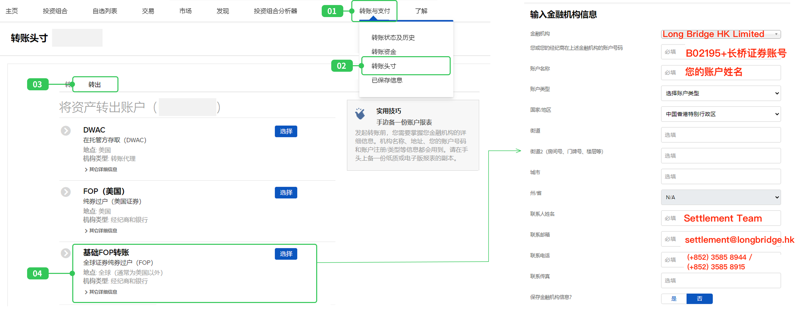Switch to the 转出 tab
The image size is (803, 309).
[x=94, y=85]
